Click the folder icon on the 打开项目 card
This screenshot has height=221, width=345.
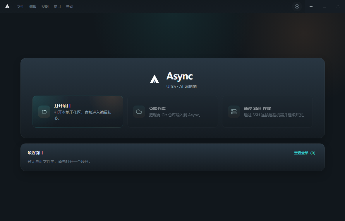[44, 112]
